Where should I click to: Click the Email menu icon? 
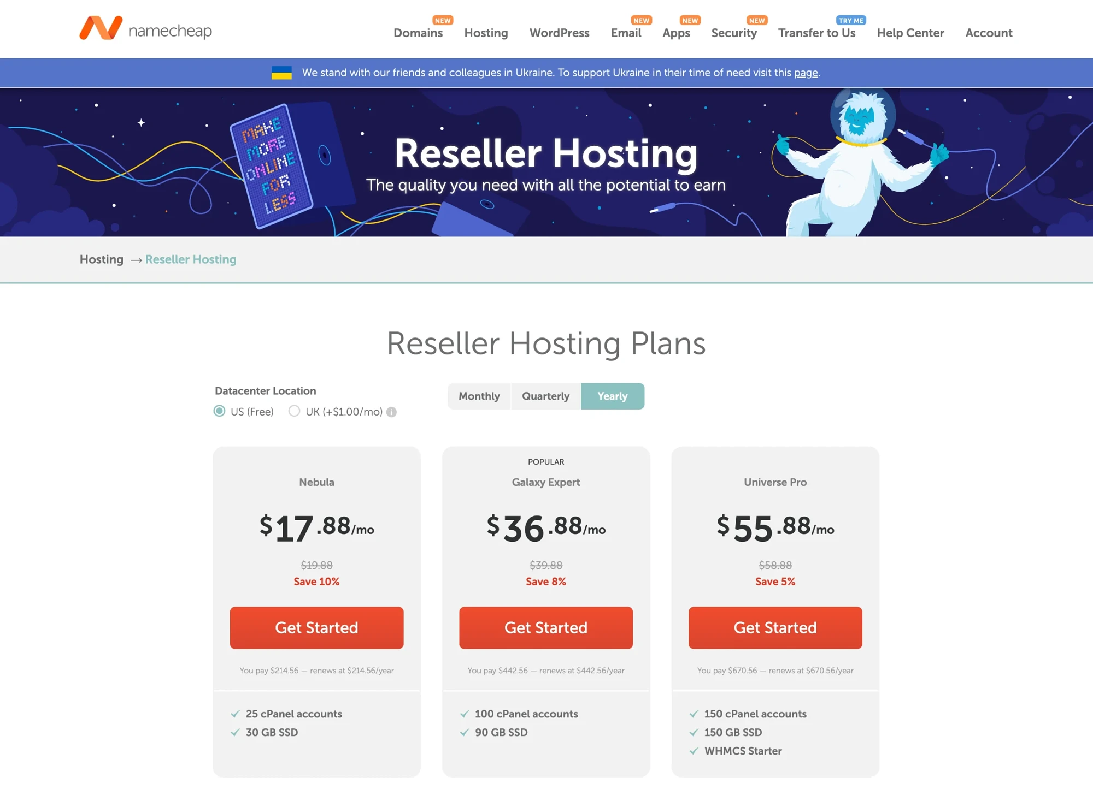pos(625,33)
